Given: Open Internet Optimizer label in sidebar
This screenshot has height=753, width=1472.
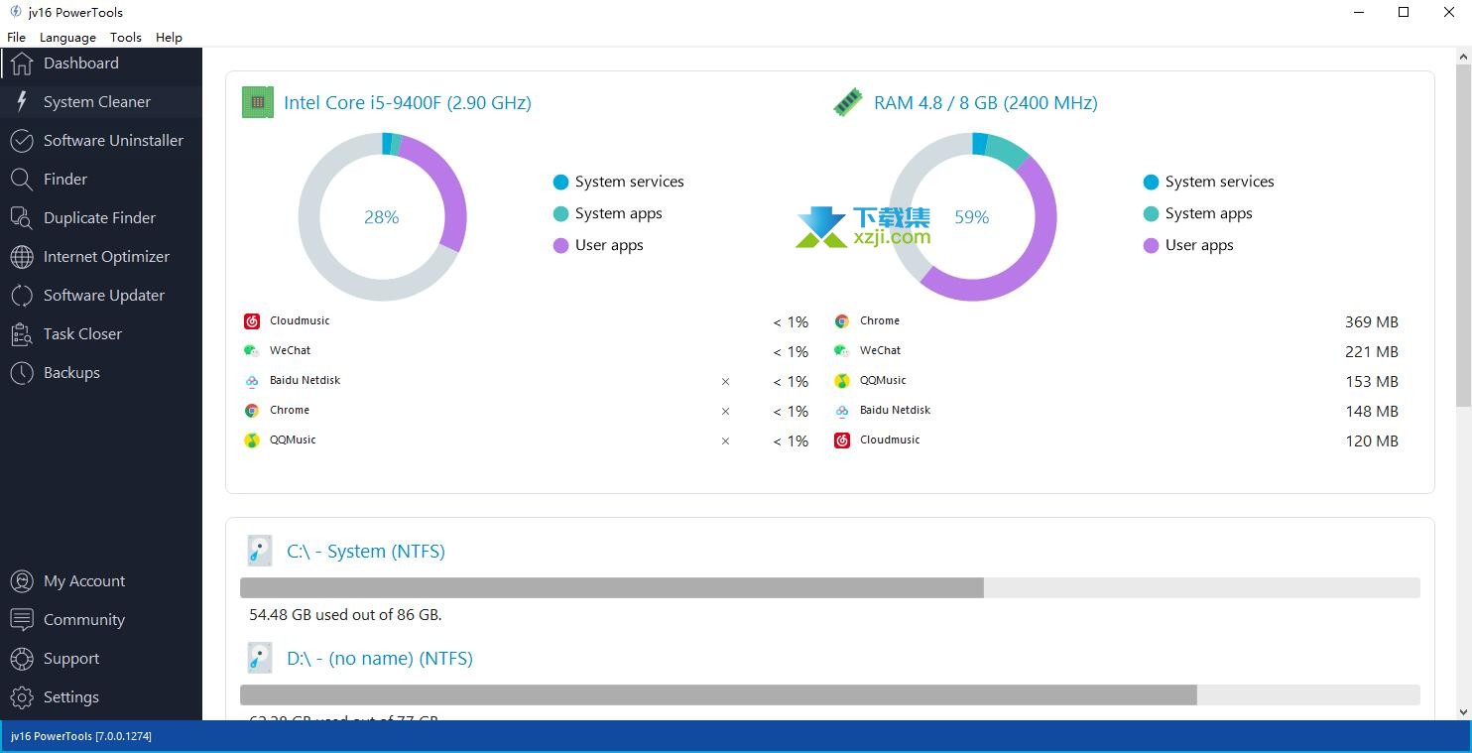Looking at the screenshot, I should point(106,257).
